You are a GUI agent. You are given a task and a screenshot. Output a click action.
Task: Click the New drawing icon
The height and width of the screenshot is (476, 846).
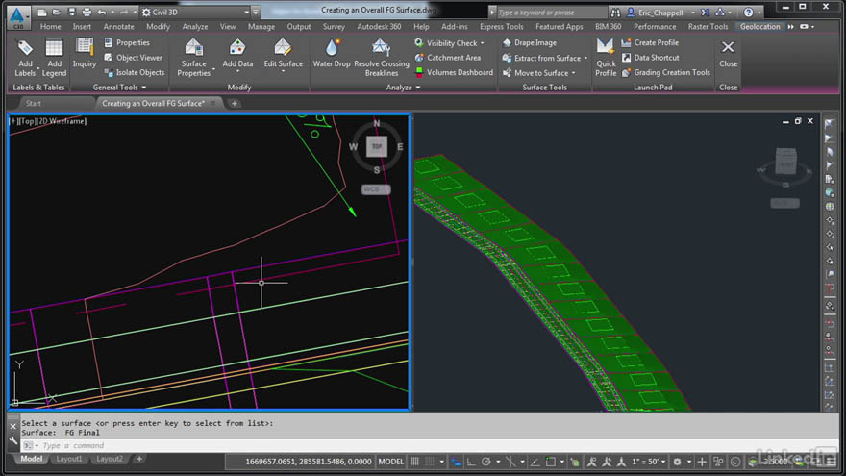(x=42, y=12)
